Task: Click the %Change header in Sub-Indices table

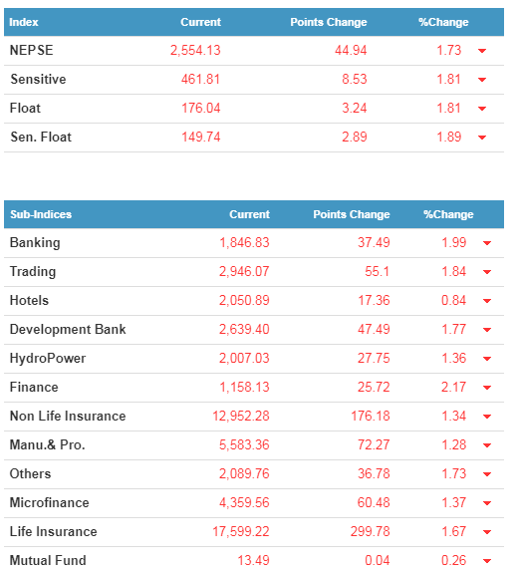Action: click(x=448, y=214)
